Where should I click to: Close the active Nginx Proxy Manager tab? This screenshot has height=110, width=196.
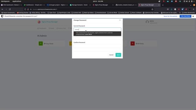[159, 5]
